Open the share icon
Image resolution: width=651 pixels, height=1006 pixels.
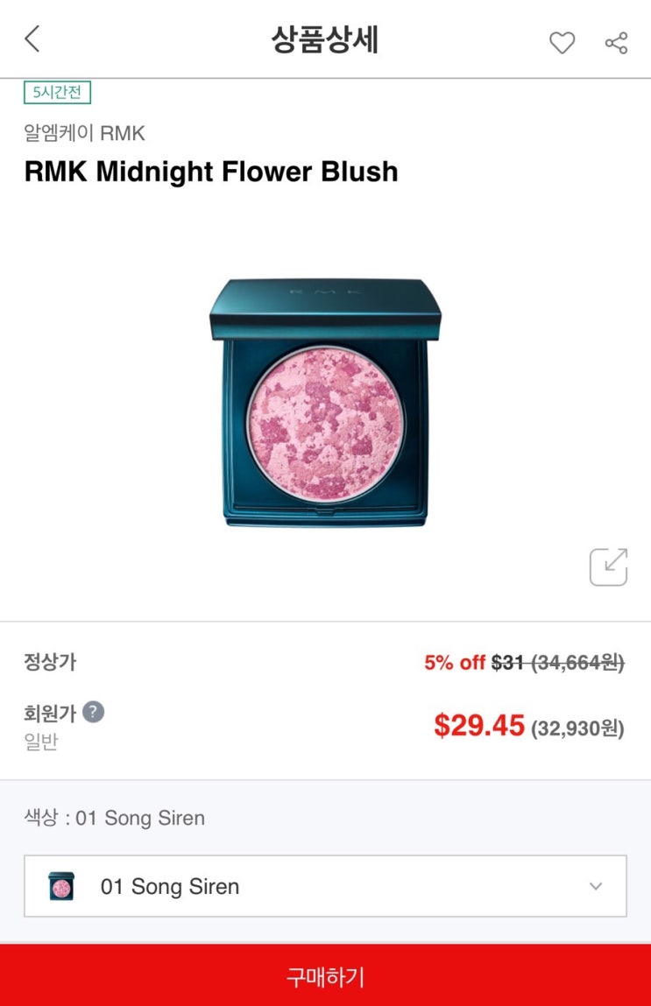point(616,42)
